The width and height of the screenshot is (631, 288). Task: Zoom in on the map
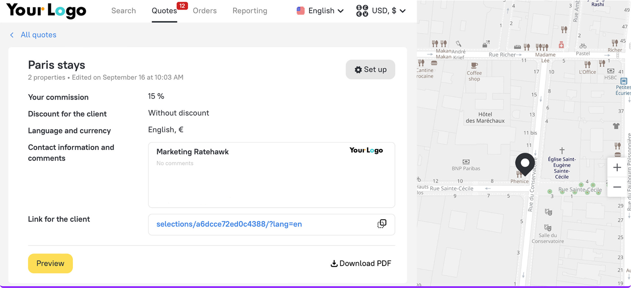pos(617,168)
